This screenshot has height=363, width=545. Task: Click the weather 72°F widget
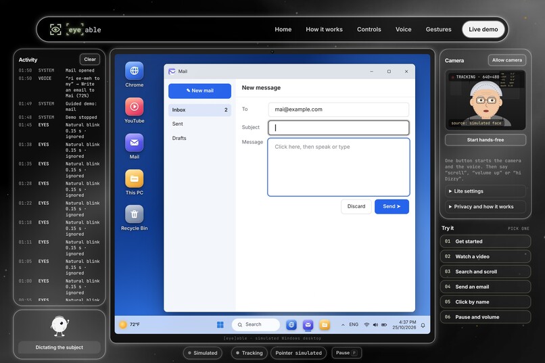coord(130,324)
